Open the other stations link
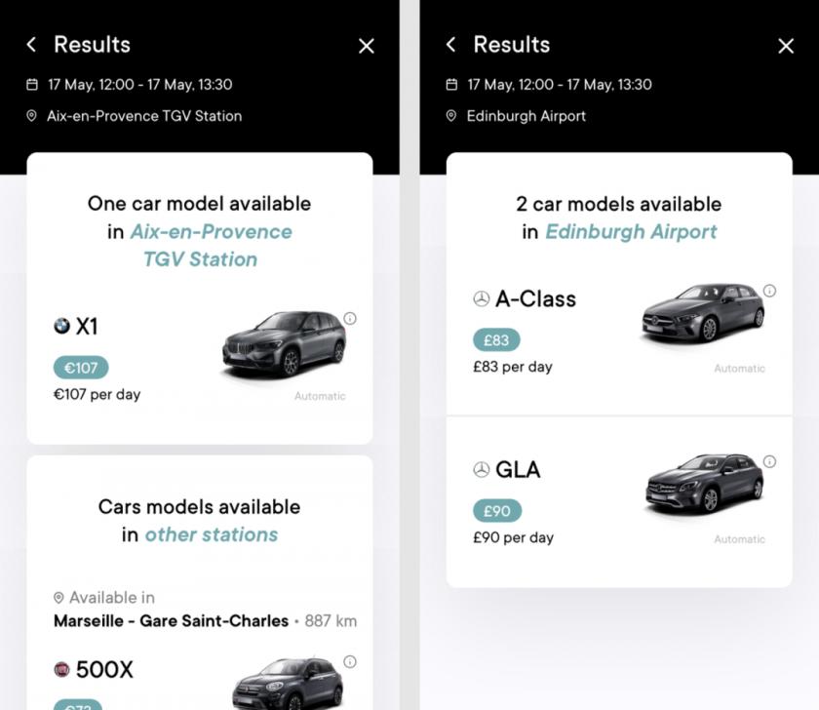The image size is (819, 710). pyautogui.click(x=212, y=534)
